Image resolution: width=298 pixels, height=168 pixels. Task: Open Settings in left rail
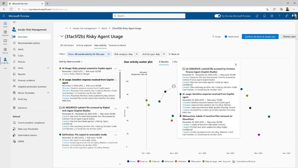5,50
